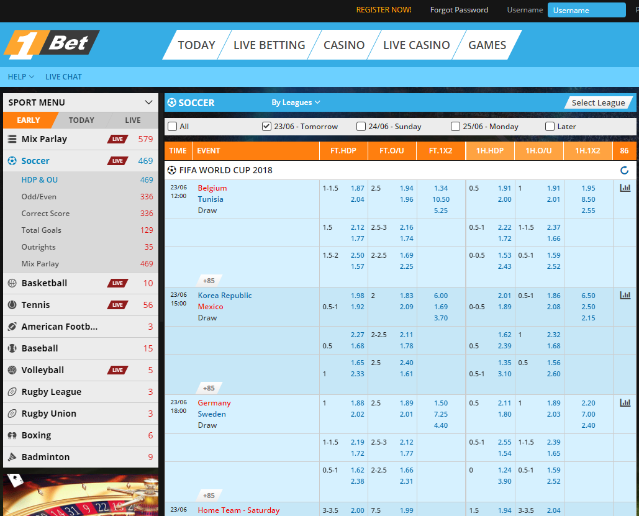Uncheck the 23/06 - Tomorrow checkbox
Viewport: 639px width, 516px height.
click(x=266, y=126)
